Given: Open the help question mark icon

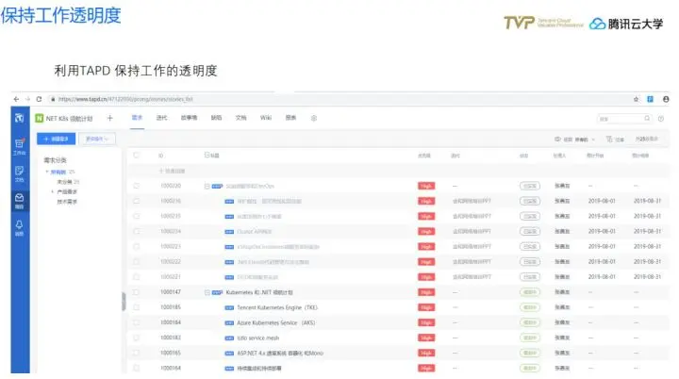Looking at the screenshot, I should coord(661,118).
